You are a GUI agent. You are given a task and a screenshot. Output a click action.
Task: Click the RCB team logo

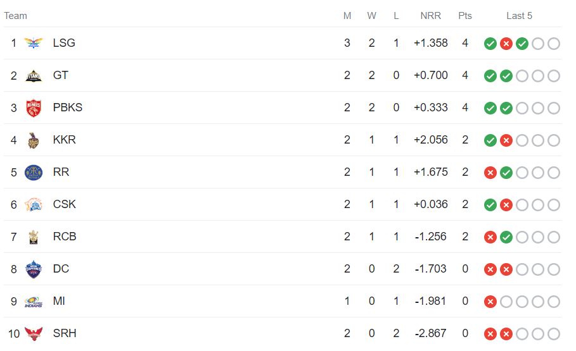pos(34,237)
